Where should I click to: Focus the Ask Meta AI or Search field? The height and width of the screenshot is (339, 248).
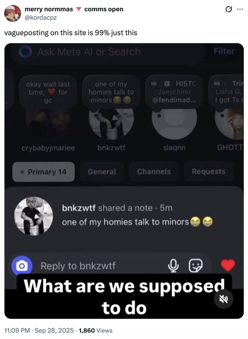(x=108, y=52)
